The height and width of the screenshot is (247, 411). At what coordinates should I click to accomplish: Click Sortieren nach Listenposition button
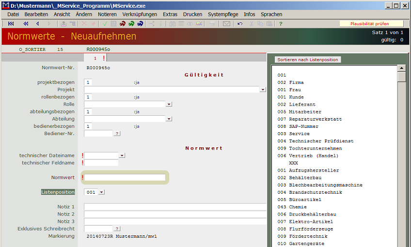[x=307, y=60]
